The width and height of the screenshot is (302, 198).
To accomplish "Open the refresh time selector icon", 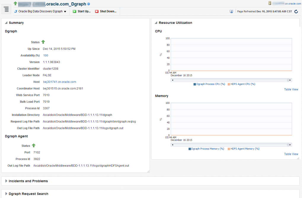I will point(231,11).
